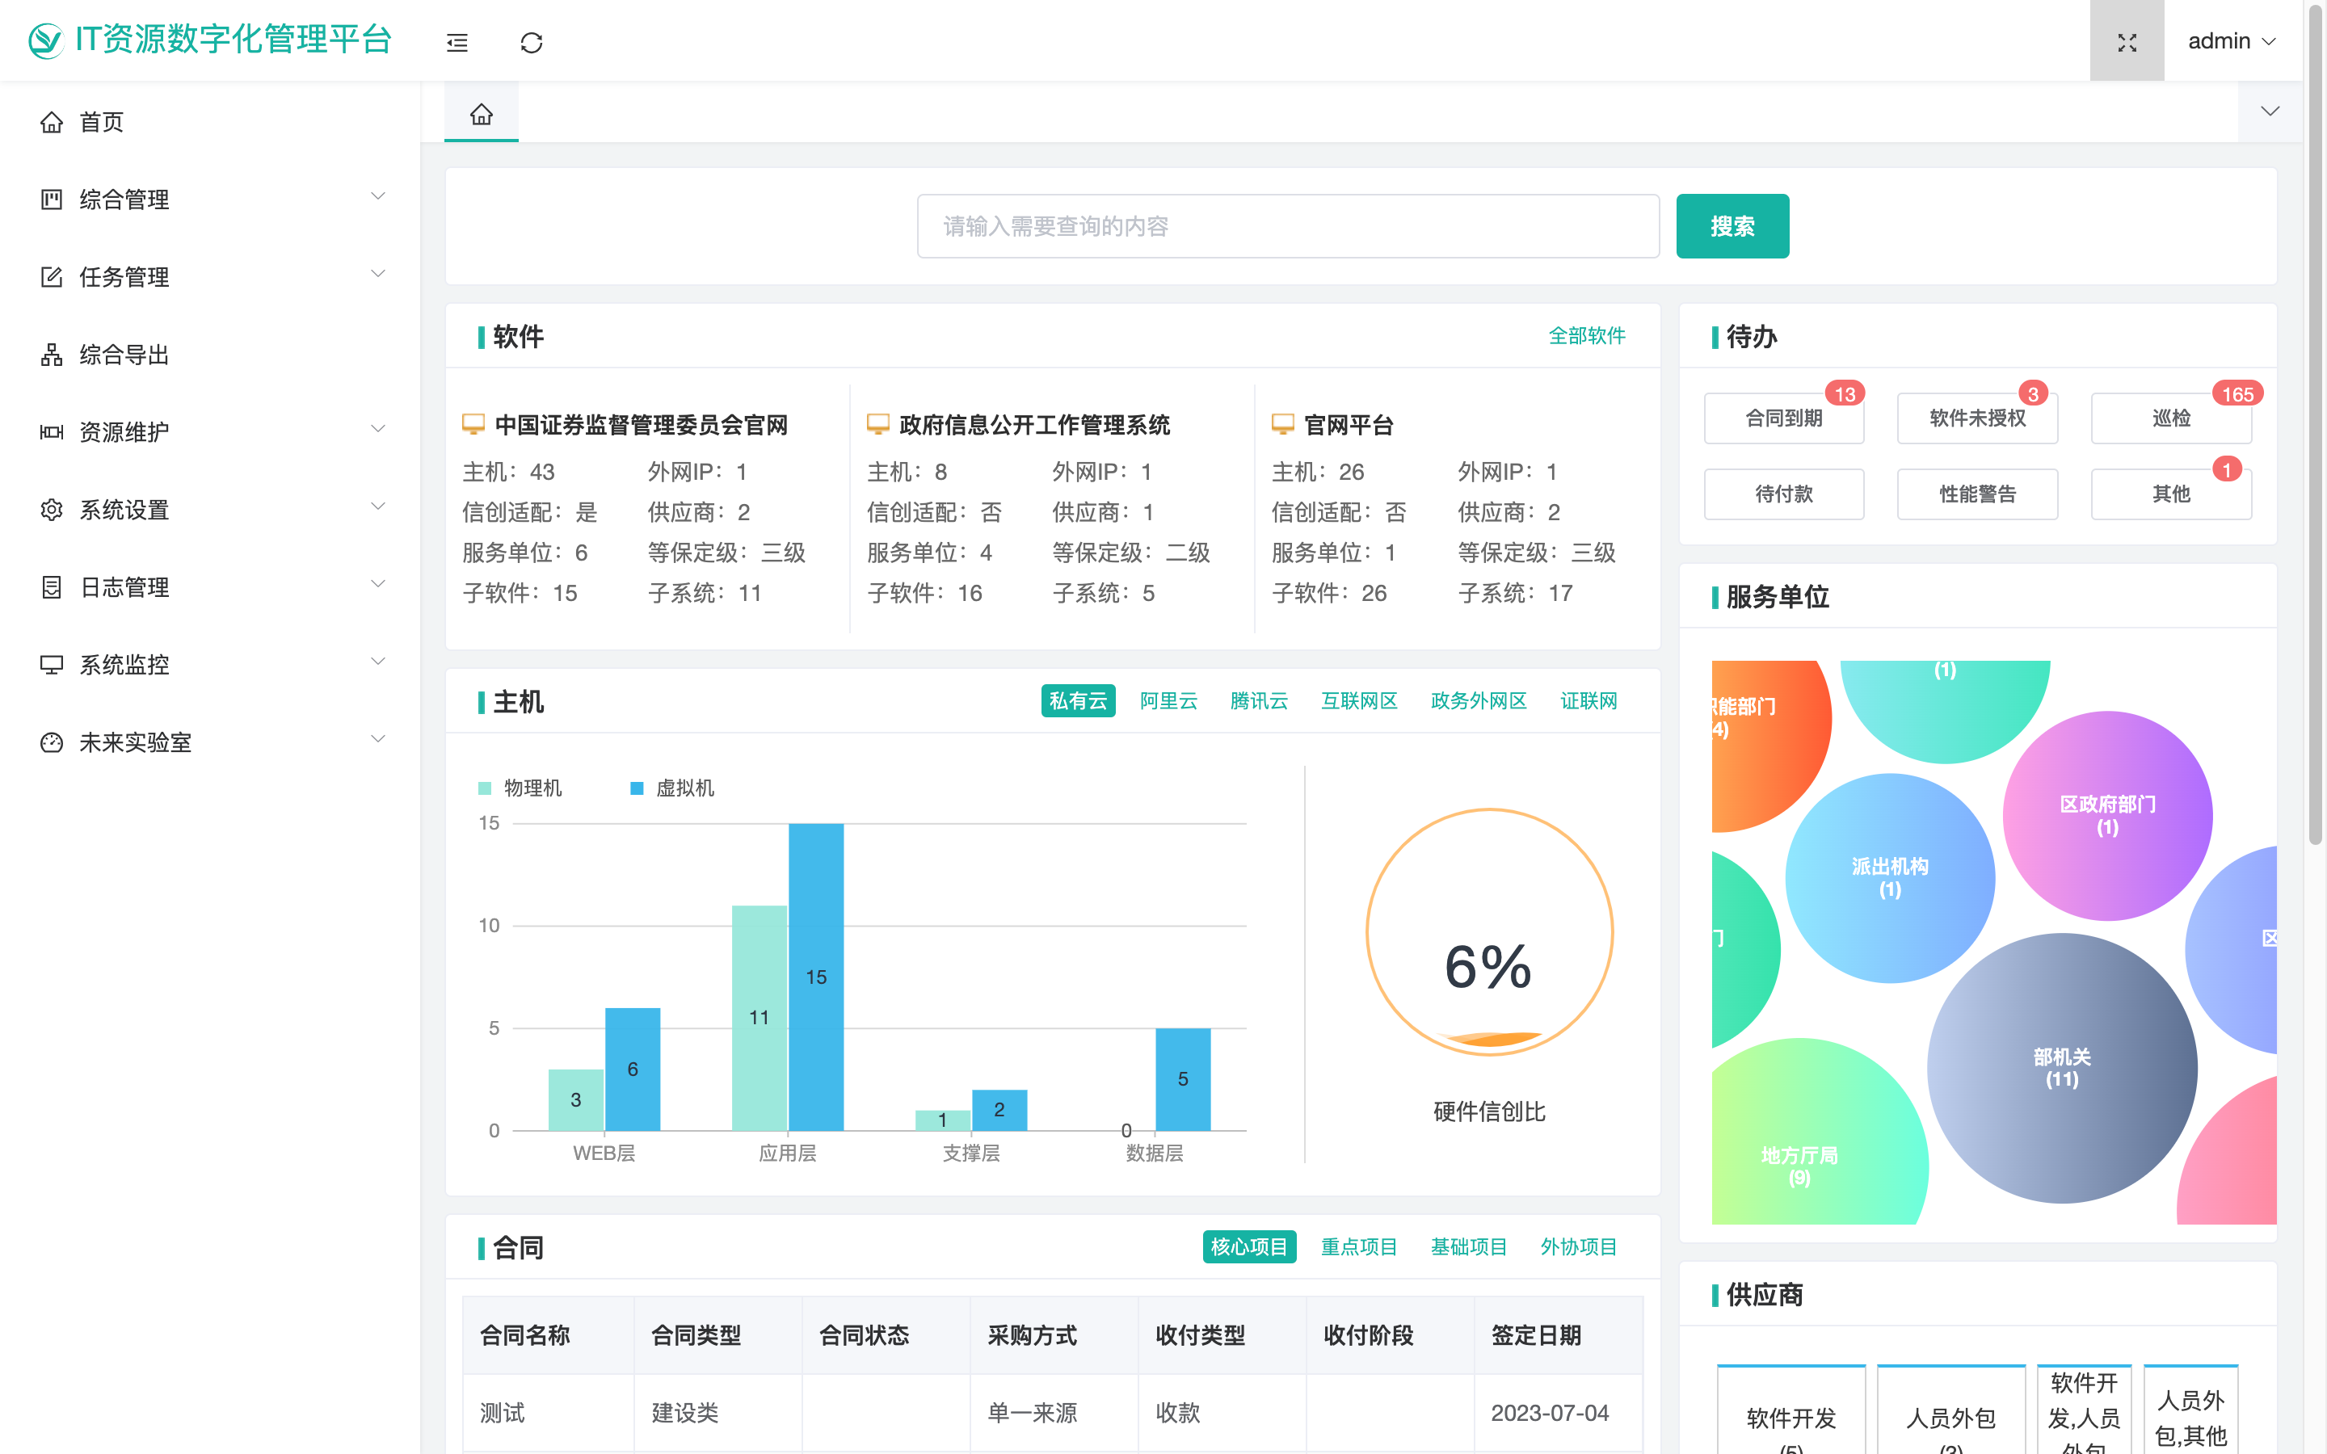Viewport: 2327px width, 1454px height.
Task: Click the monitor icon beside 政府信息公开工作管理系统
Action: [x=878, y=424]
